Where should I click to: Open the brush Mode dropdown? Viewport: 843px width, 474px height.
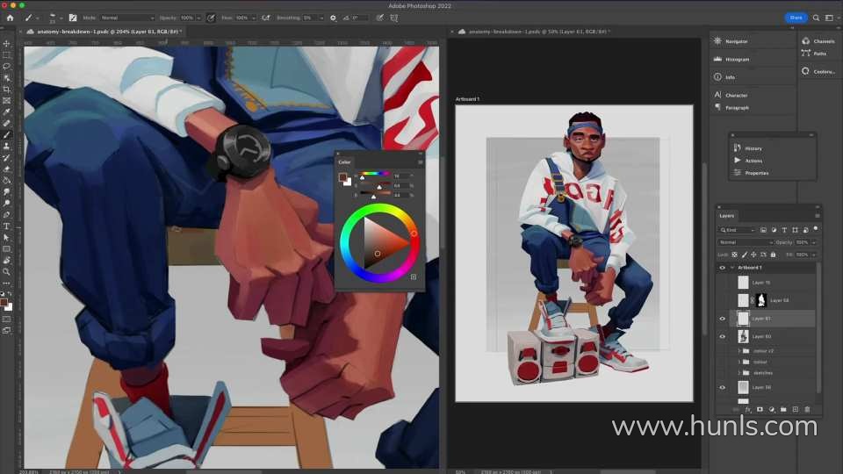click(x=126, y=18)
